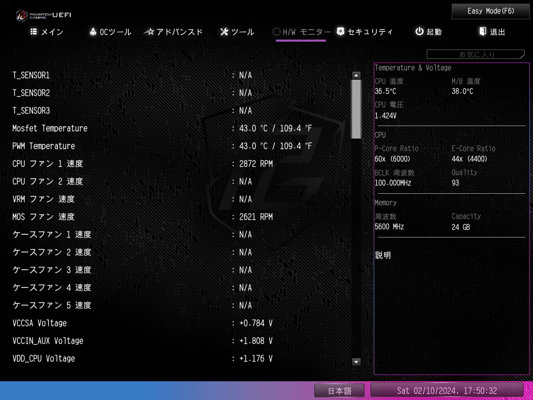Click the scrollbar down arrow
Viewport: 533px width, 400px height.
click(356, 362)
